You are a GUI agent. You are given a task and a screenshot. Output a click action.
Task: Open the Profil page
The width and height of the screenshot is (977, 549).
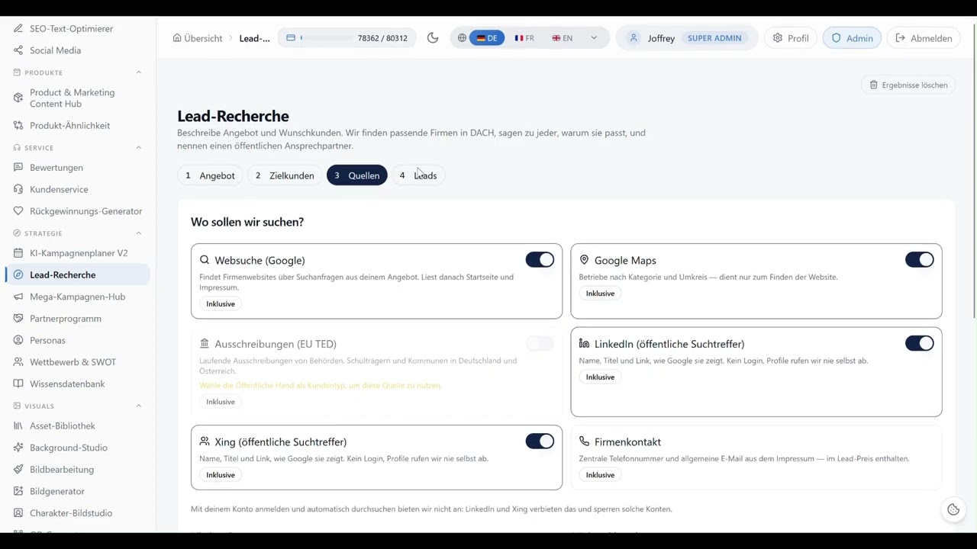click(x=791, y=38)
